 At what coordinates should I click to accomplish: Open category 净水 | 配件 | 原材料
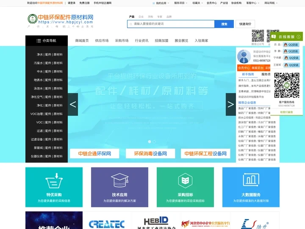50,55
